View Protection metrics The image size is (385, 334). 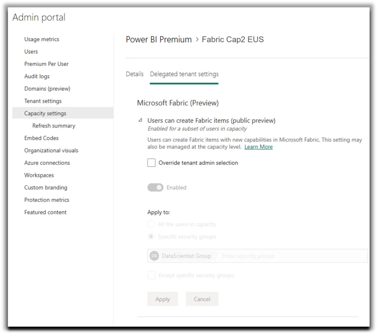point(47,200)
